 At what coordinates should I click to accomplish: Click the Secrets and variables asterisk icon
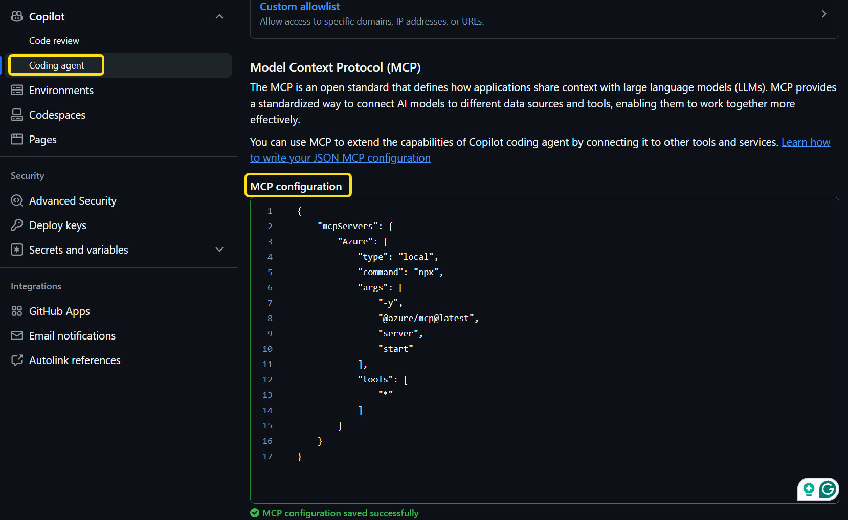[x=16, y=250]
